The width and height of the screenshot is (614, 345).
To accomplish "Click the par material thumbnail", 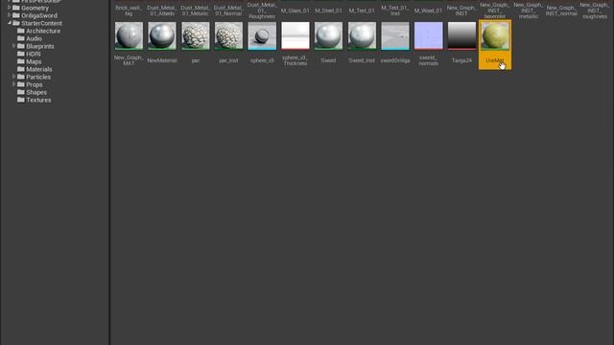I will click(196, 36).
